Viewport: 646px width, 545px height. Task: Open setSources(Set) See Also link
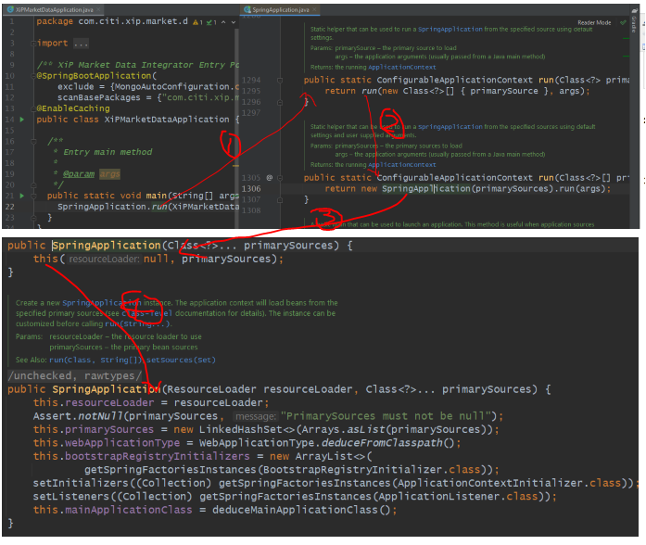coord(181,360)
